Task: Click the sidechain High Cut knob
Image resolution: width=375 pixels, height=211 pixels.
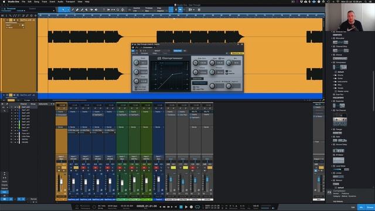Action: coord(229,86)
